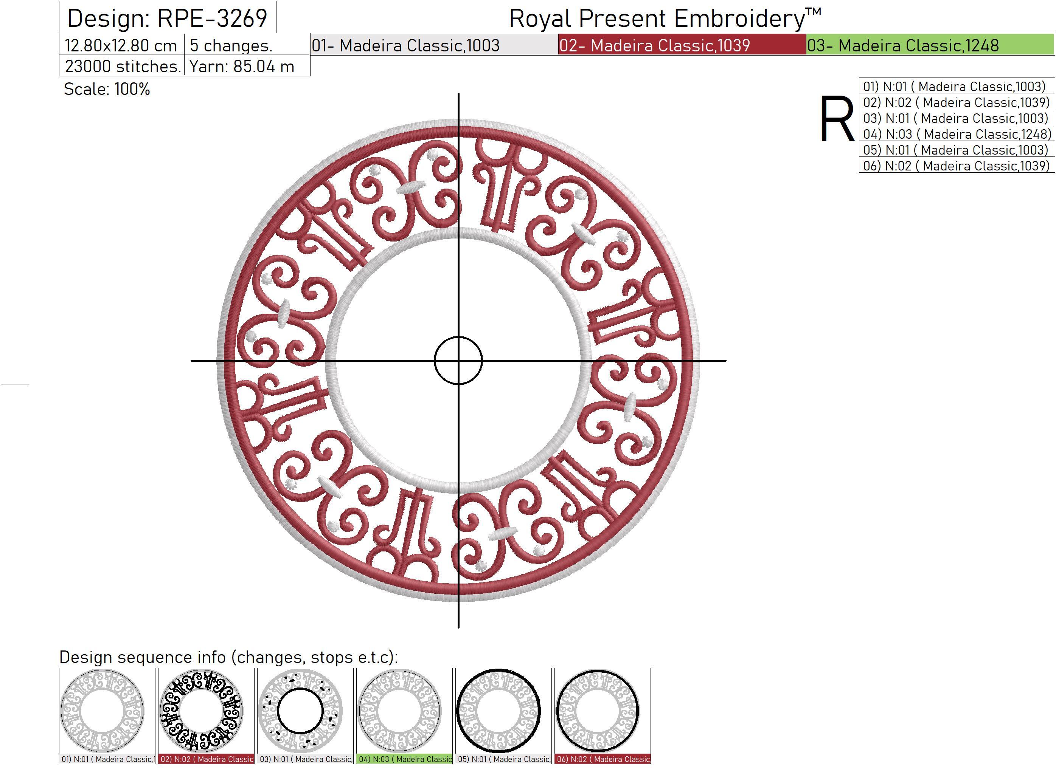Click the label under thumbnail 01) N:01

click(107, 759)
